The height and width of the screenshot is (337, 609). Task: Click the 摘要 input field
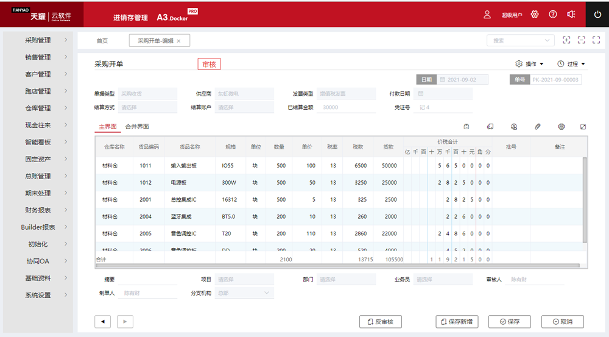click(147, 280)
